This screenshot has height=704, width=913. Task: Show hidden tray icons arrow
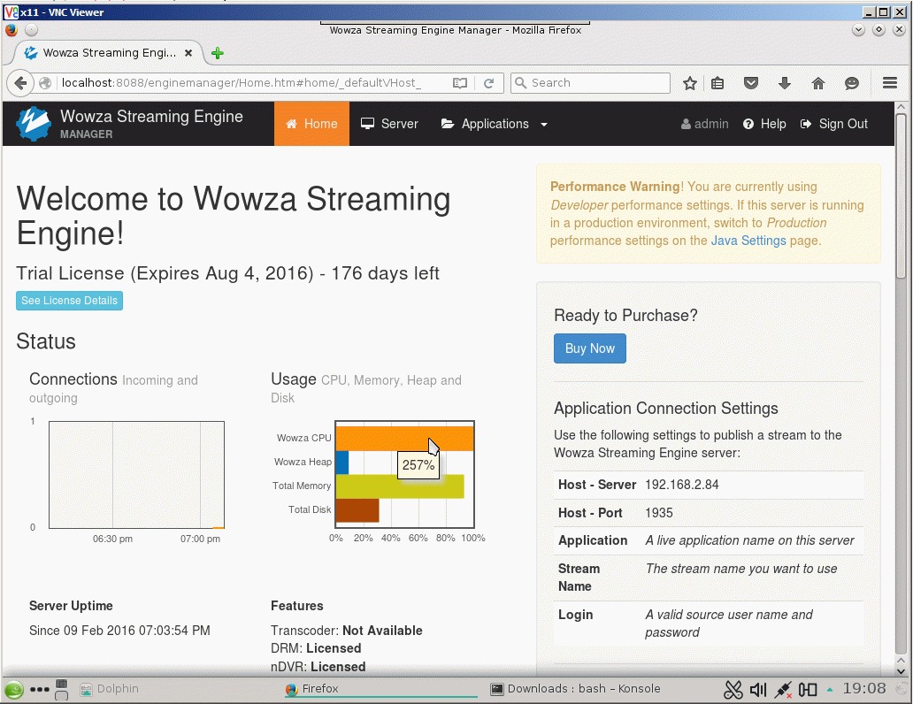pyautogui.click(x=830, y=690)
